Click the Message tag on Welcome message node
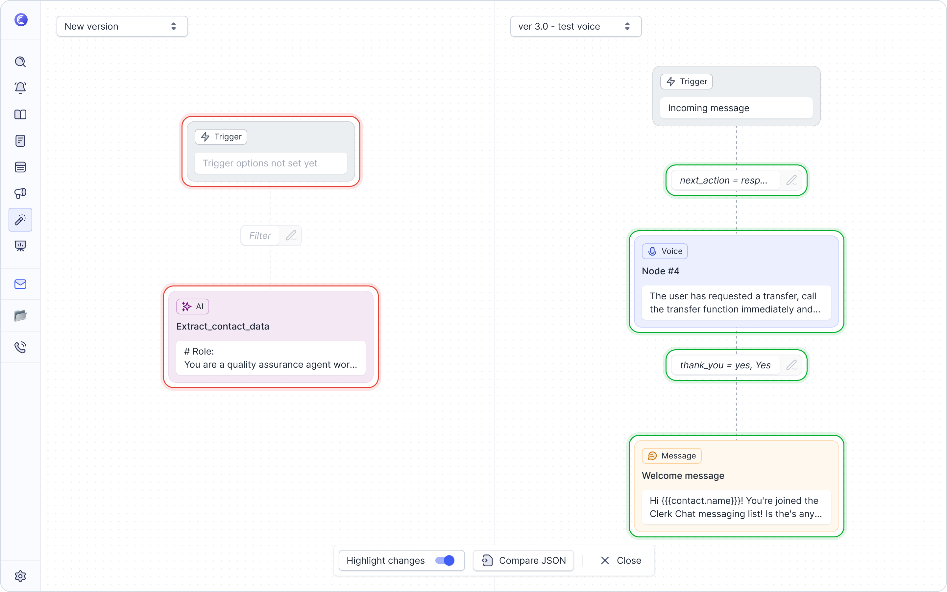Viewport: 947px width, 592px height. 671,456
